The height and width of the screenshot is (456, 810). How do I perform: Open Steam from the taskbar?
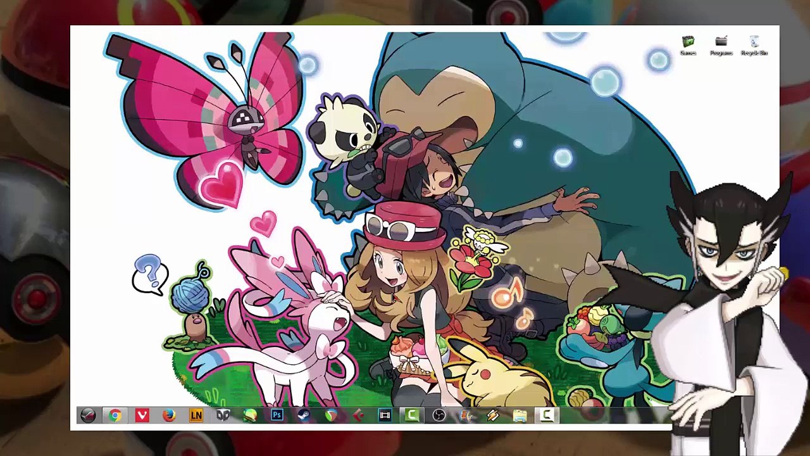coord(304,415)
